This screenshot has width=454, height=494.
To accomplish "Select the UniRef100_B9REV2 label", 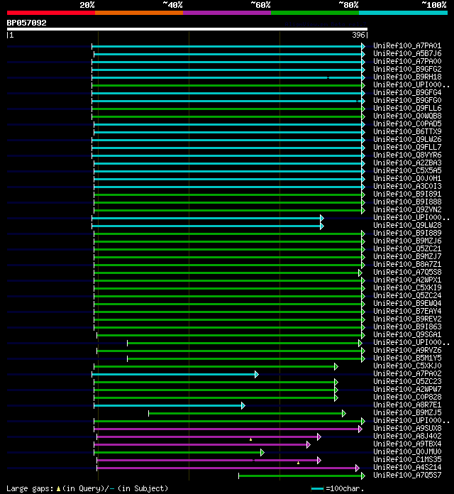I will click(x=407, y=319).
